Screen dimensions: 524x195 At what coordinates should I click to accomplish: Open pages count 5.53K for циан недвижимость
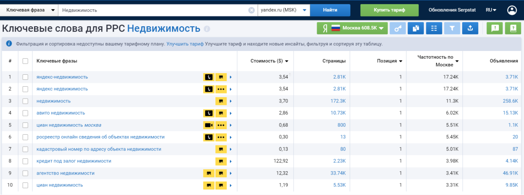tap(339, 185)
